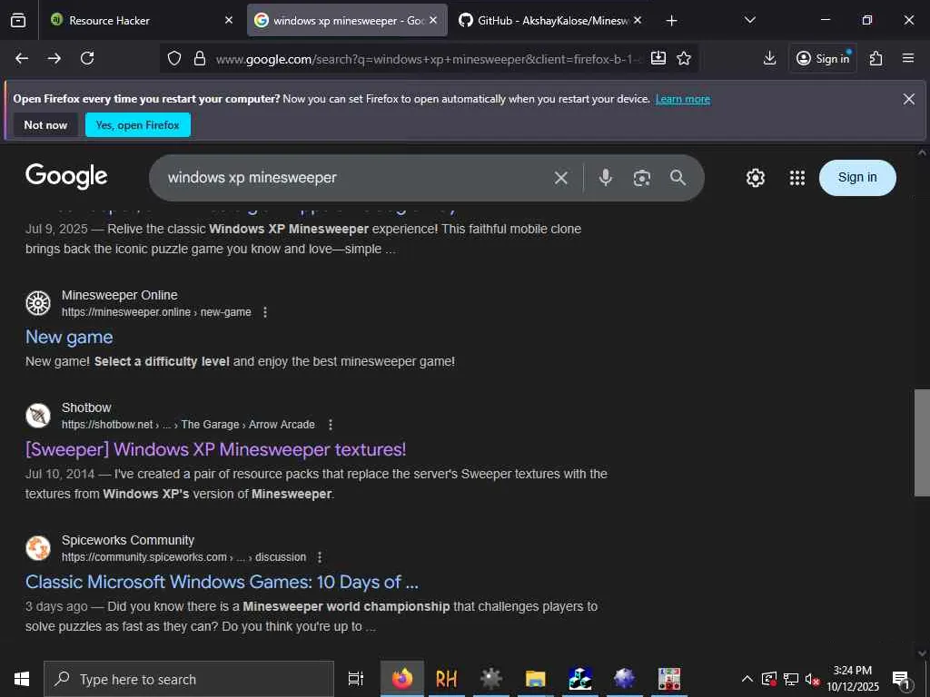Switch to the Resource Hacker tab

tap(143, 21)
